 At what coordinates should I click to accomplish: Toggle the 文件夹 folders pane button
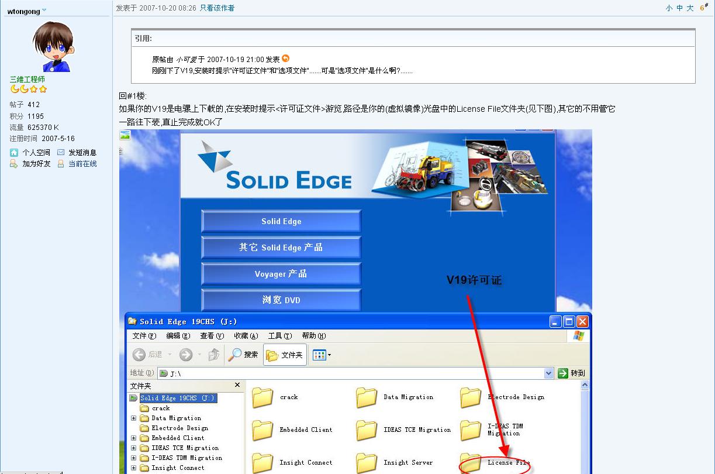285,355
